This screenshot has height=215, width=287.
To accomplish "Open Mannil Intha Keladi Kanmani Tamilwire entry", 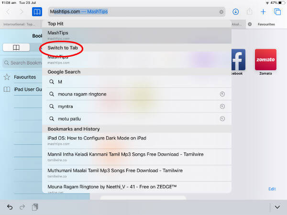I will 137,157.
